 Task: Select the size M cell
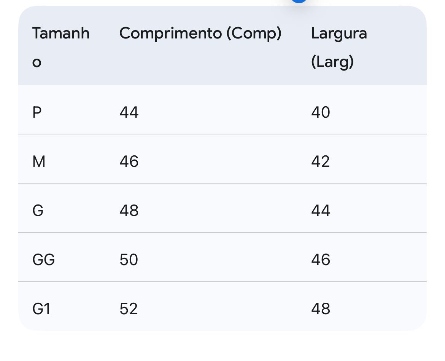(39, 161)
